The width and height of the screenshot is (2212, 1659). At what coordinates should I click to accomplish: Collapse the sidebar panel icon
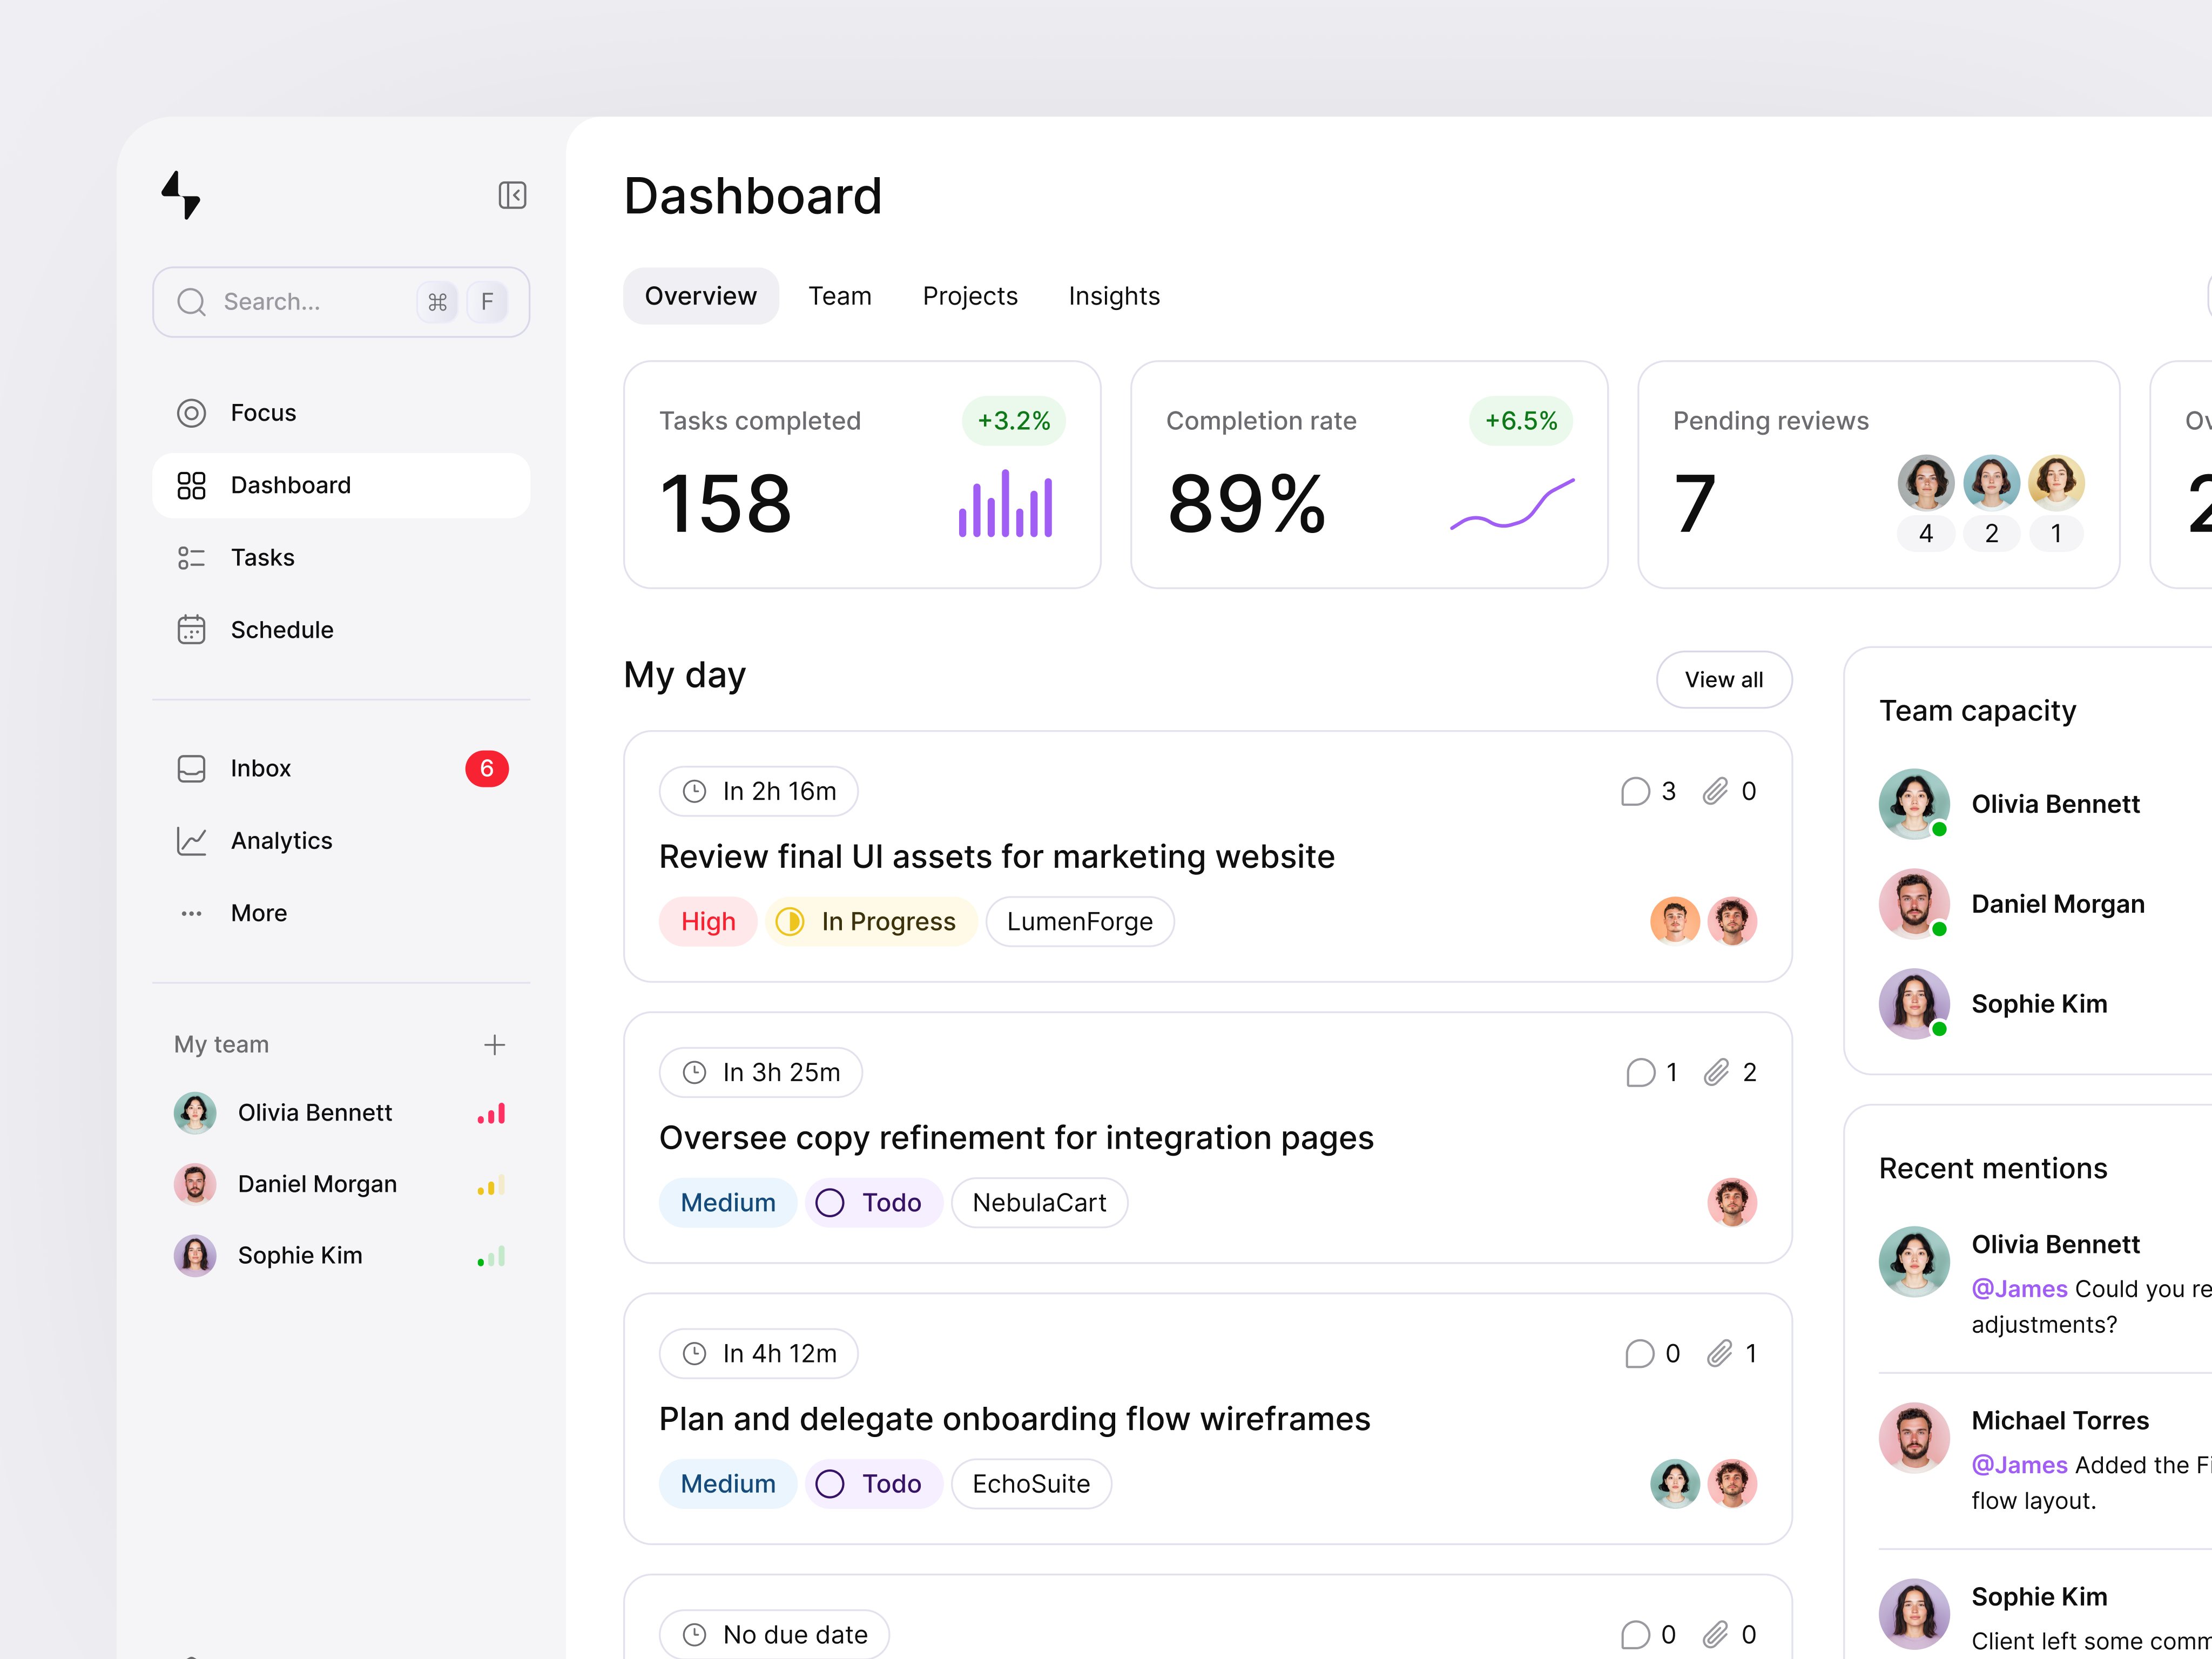tap(512, 195)
